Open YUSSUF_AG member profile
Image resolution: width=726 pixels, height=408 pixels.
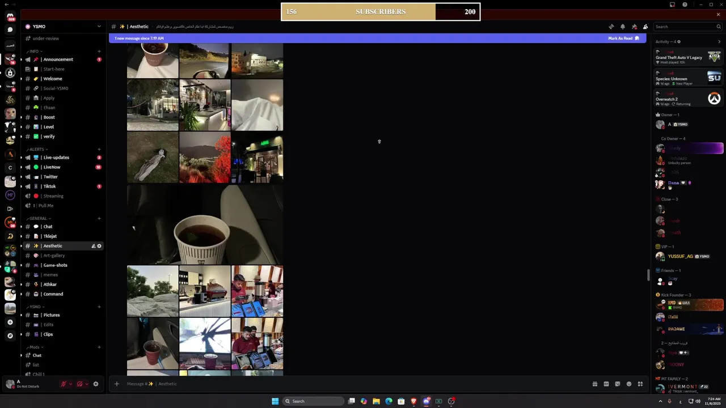pyautogui.click(x=689, y=256)
